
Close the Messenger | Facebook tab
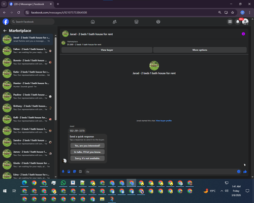point(51,4)
